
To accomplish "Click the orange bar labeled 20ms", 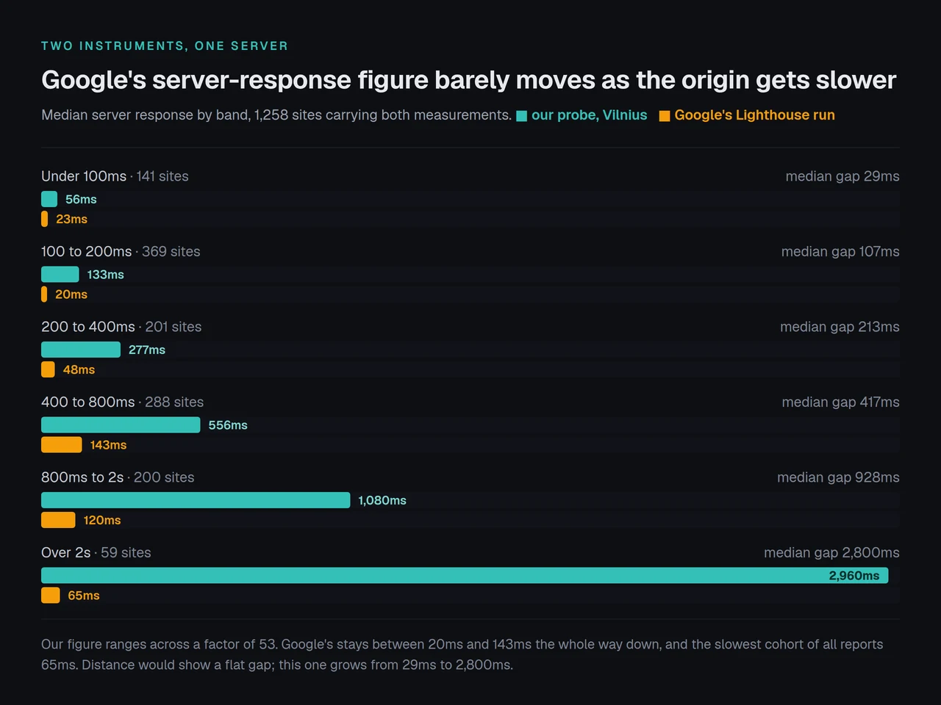I will tap(44, 294).
